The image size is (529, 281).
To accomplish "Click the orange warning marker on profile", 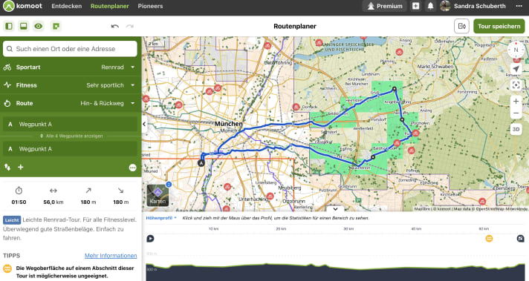I will [489, 239].
